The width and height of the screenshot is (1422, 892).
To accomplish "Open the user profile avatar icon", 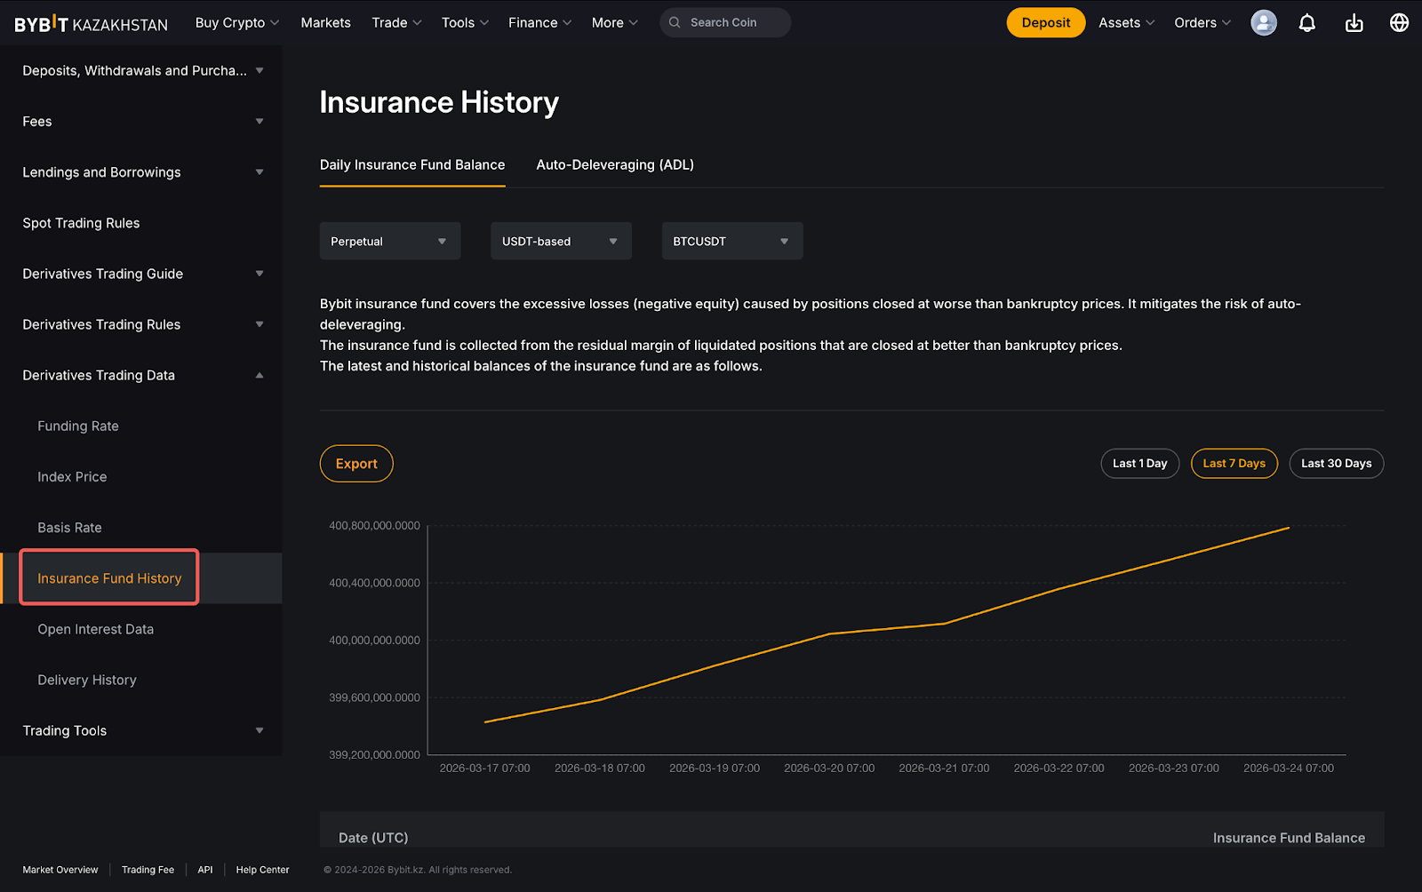I will pyautogui.click(x=1263, y=23).
